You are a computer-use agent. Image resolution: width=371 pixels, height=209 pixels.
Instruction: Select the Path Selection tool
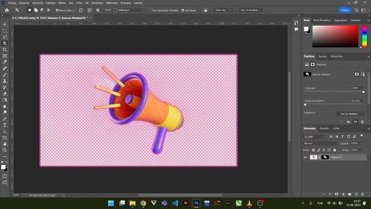(x=5, y=131)
